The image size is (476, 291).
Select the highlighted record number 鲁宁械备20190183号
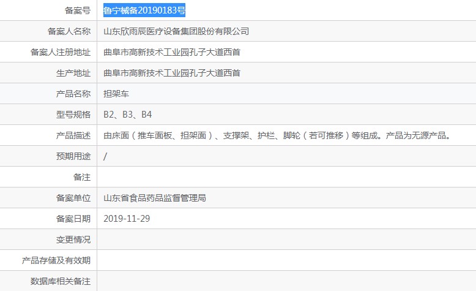144,10
